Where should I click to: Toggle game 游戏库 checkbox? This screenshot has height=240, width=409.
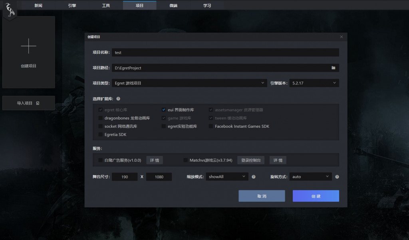[x=163, y=118]
